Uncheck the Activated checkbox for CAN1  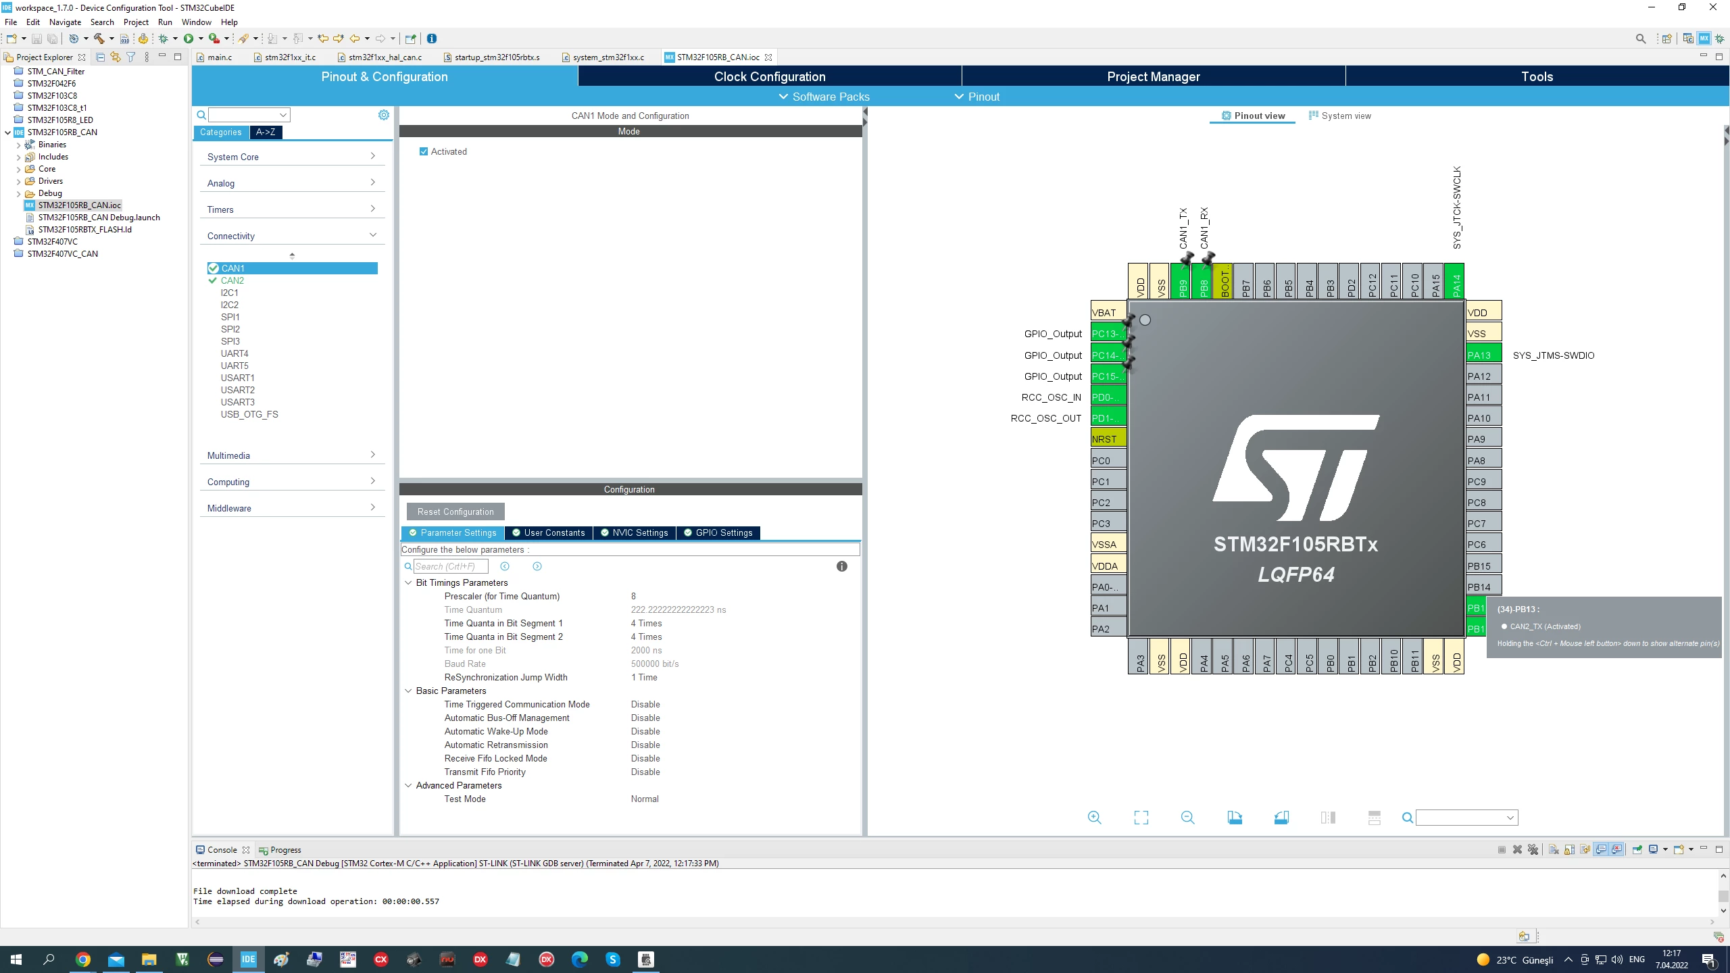click(424, 151)
